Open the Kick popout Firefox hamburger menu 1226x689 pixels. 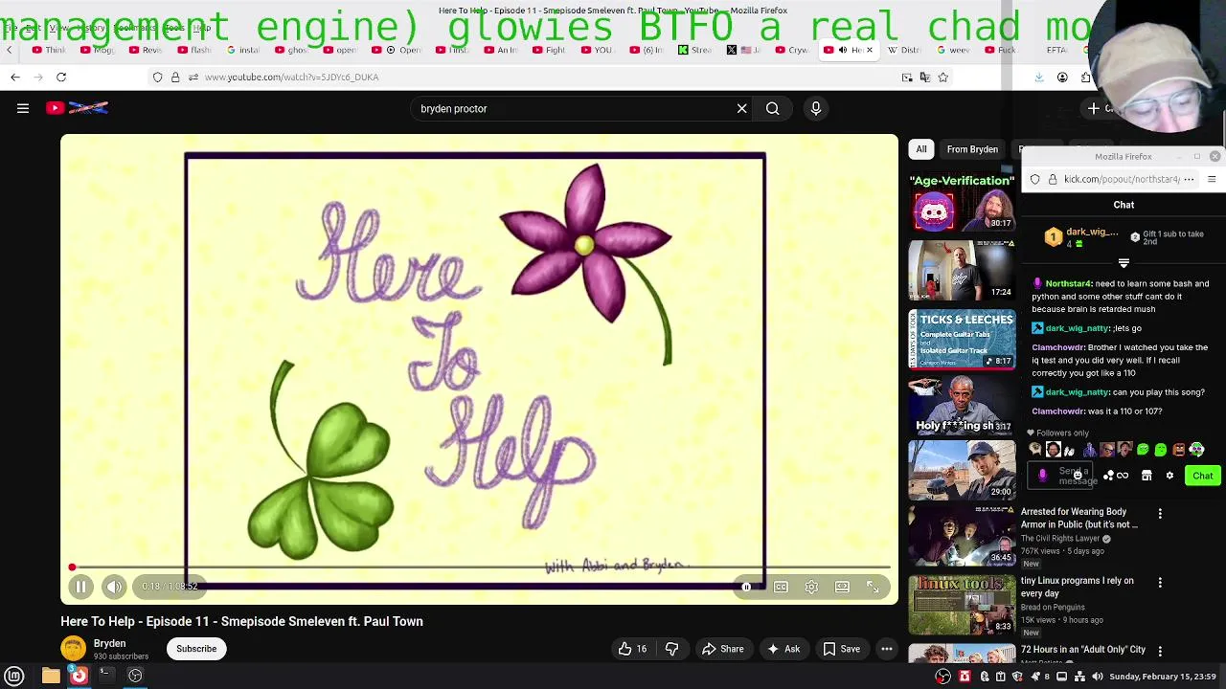(x=1212, y=179)
